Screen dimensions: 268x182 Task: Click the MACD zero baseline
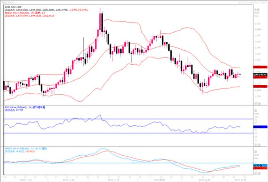tap(124, 163)
